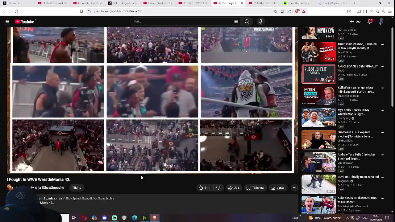Click the search magnifier button
Image resolution: width=395 pixels, height=222 pixels.
point(247,22)
